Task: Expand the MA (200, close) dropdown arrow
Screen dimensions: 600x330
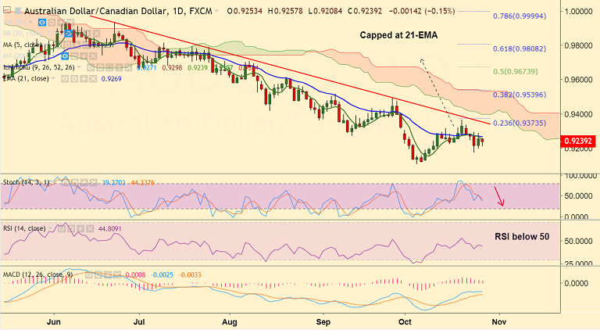Action: [53, 56]
